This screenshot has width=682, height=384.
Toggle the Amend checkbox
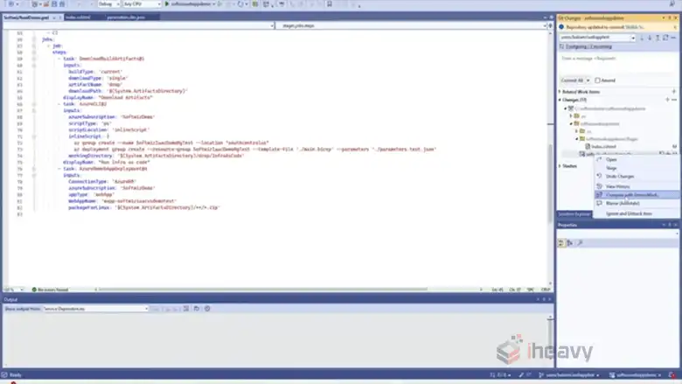[x=597, y=80]
